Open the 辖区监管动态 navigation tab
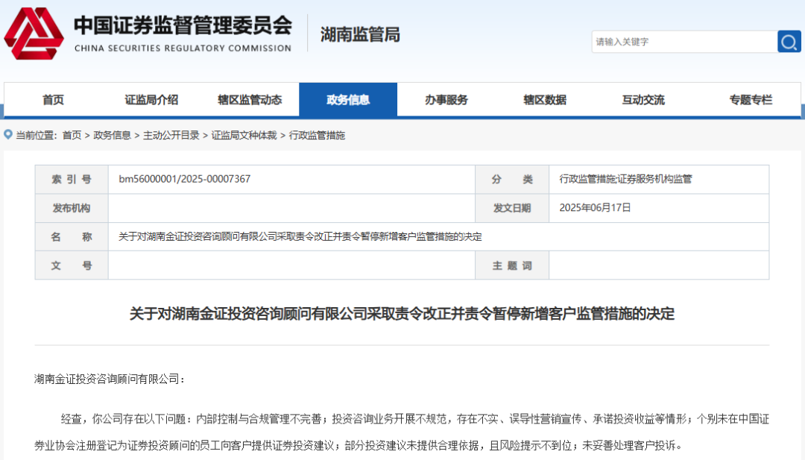Image resolution: width=805 pixels, height=460 pixels. coord(250,100)
